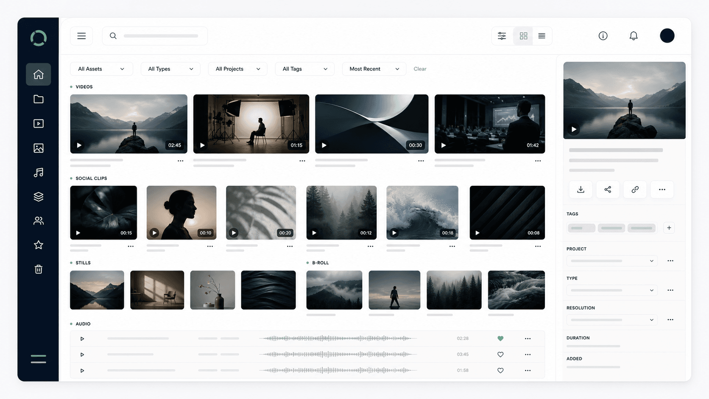709x399 pixels.
Task: Open the Videos section icon in sidebar
Action: click(x=38, y=123)
